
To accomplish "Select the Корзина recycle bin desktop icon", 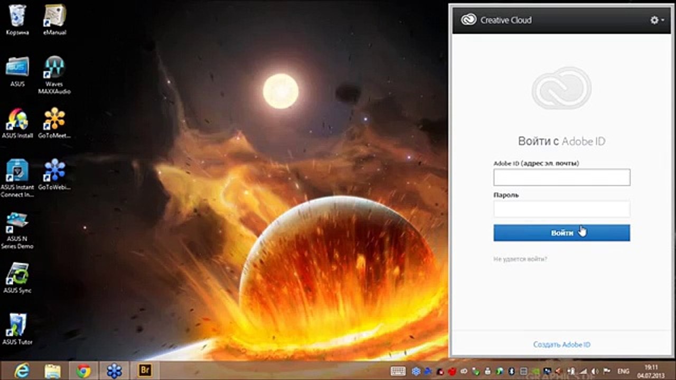I will pos(17,20).
